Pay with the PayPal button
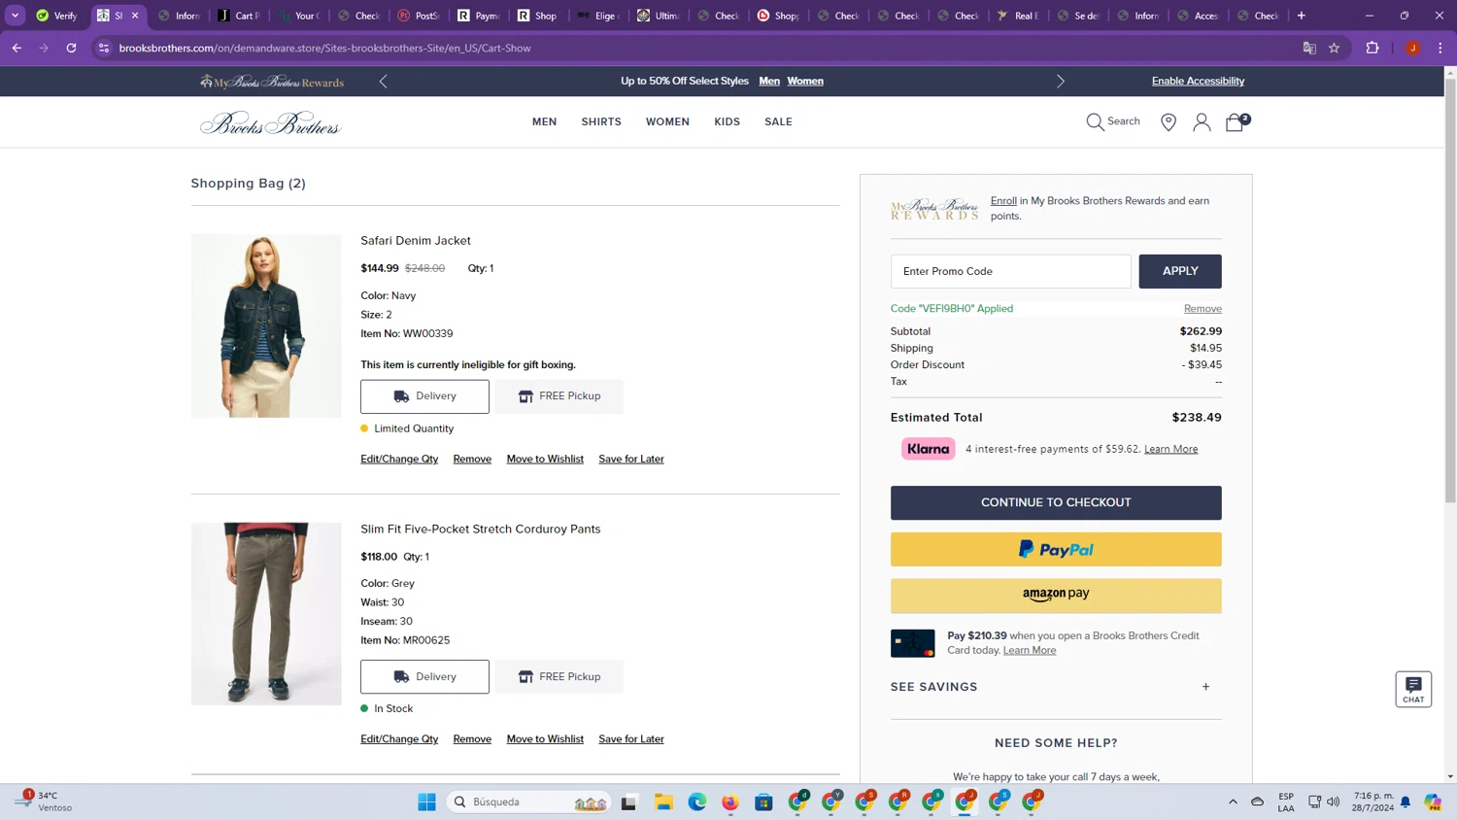1457x820 pixels. 1056,550
